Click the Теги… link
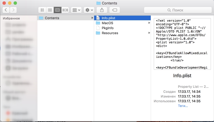Image resolution: width=214 pixels, height=122 pixels. (x=183, y=106)
